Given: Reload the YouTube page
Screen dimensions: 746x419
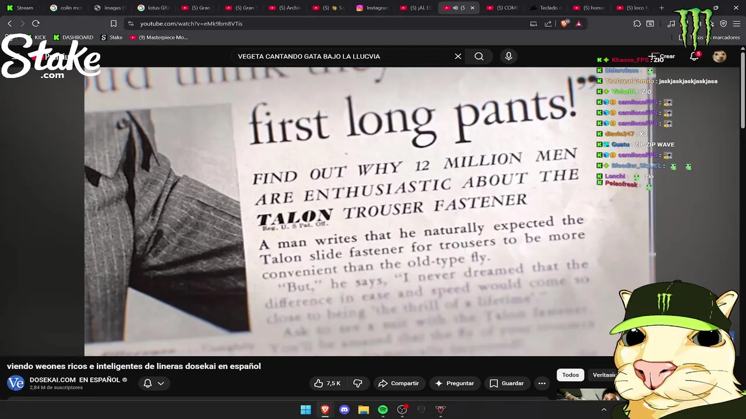Looking at the screenshot, I should click(36, 23).
